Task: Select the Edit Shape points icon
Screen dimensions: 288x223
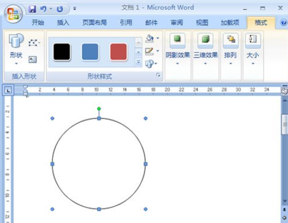Action: [33, 43]
